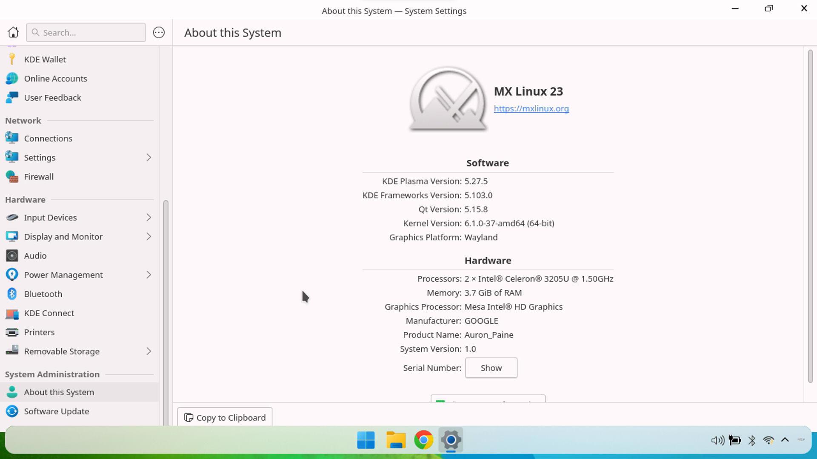This screenshot has width=817, height=459.
Task: Go to the System Settings home icon
Action: (x=13, y=32)
